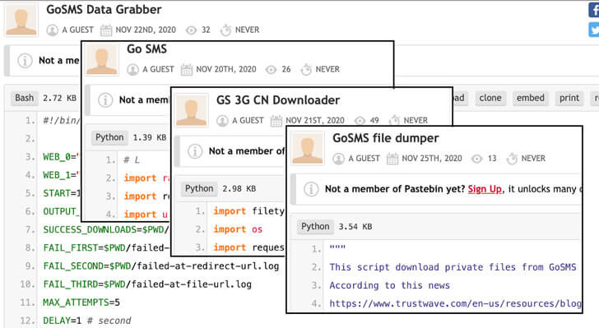Screen dimensions: 599x328
Task: Click info icon in GS 3G CN Downloader notice
Action: (195, 151)
